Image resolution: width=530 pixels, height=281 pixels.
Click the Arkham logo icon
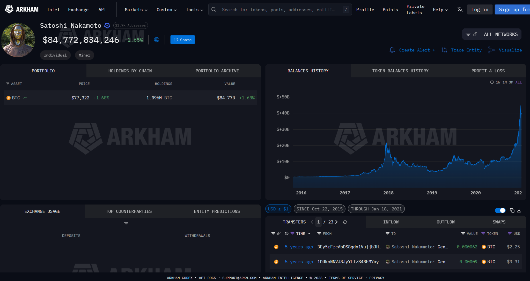[x=9, y=9]
